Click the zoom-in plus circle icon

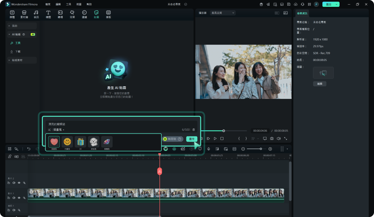270,149
